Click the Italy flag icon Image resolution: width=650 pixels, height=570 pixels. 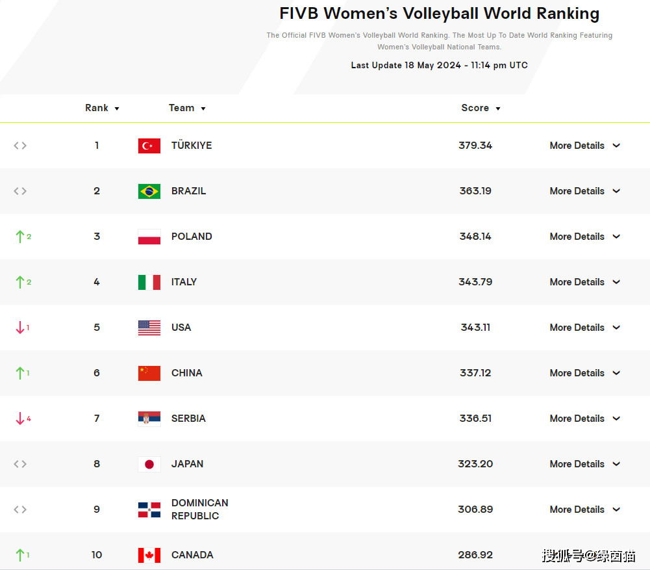coord(149,283)
